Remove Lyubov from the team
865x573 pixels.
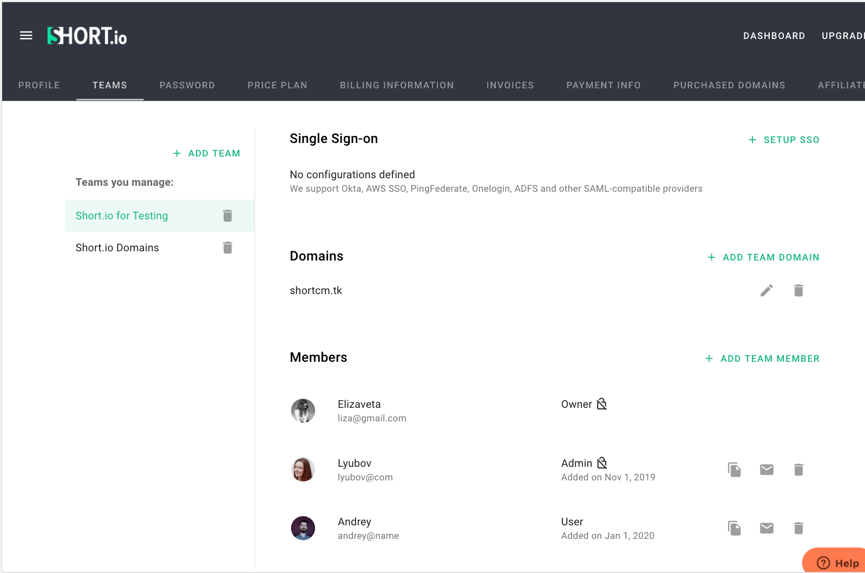tap(798, 470)
